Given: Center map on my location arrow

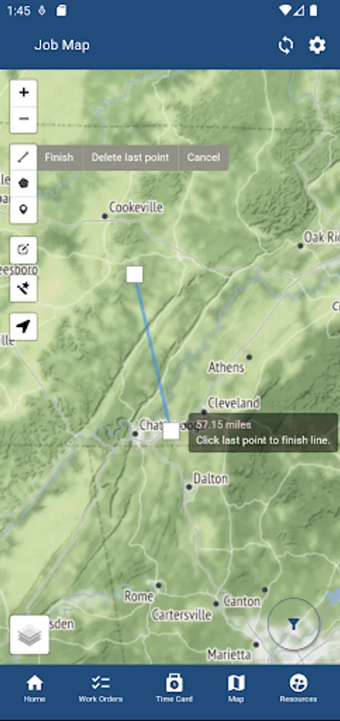Looking at the screenshot, I should coord(23,327).
